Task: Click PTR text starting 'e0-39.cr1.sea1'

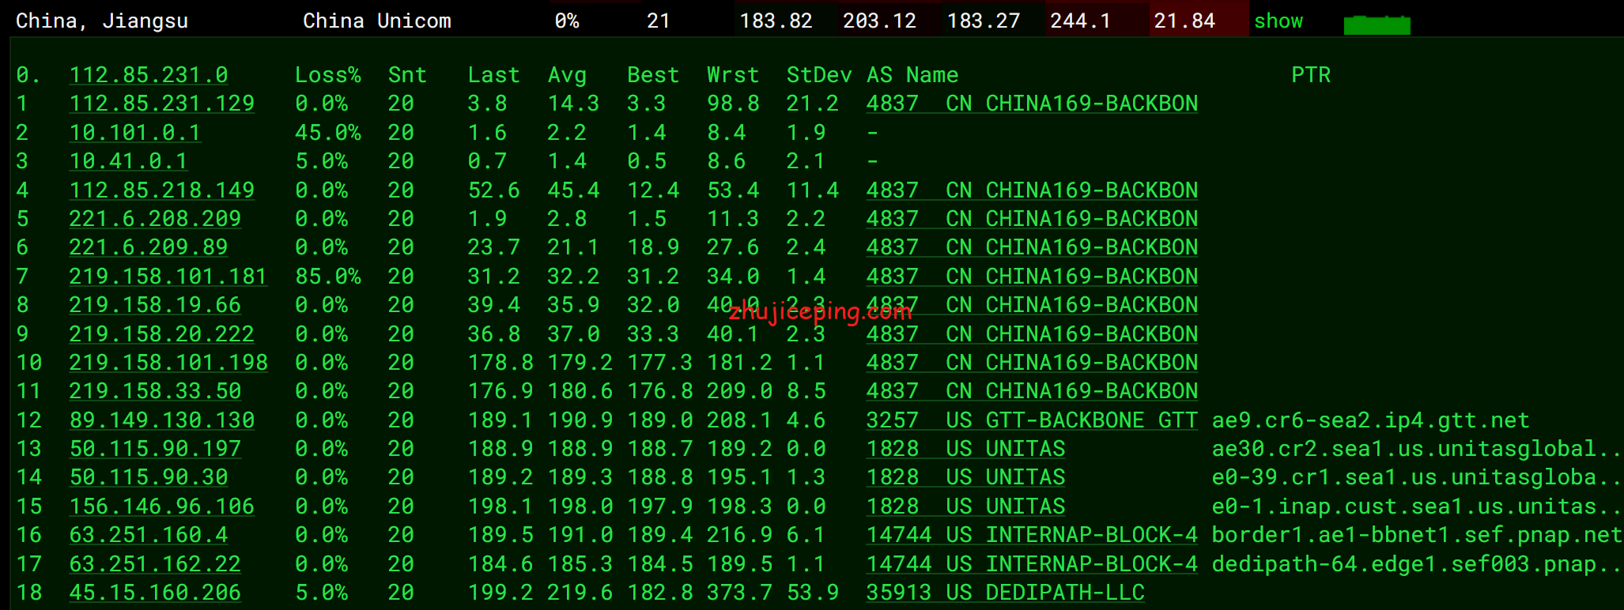Action: (1416, 477)
